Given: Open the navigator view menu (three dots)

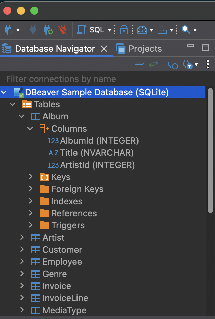Looking at the screenshot, I should pos(208,64).
